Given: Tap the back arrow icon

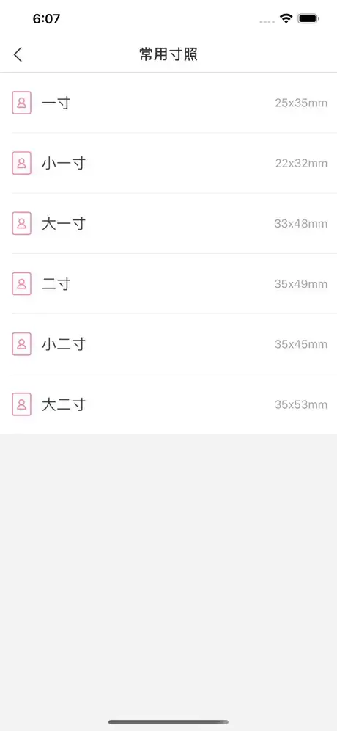Looking at the screenshot, I should 18,54.
